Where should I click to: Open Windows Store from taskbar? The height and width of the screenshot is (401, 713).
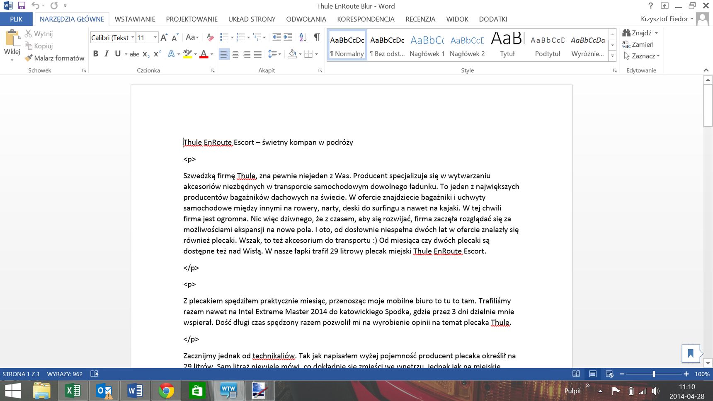(197, 391)
